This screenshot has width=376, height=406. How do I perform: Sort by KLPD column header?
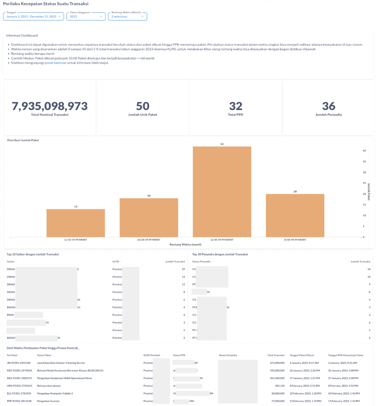(116, 262)
